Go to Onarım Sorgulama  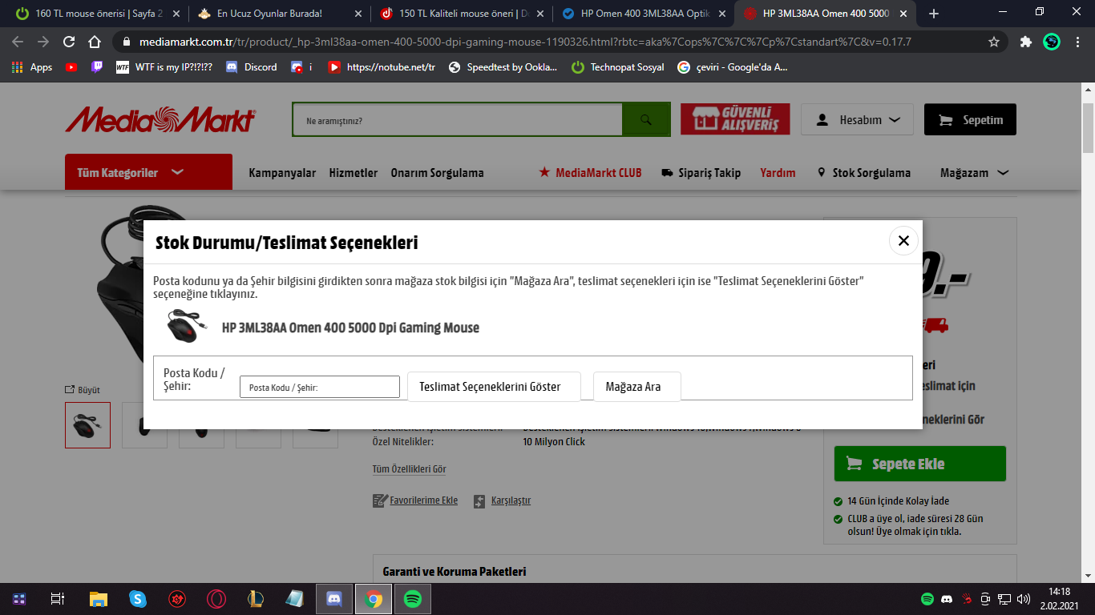coord(438,173)
